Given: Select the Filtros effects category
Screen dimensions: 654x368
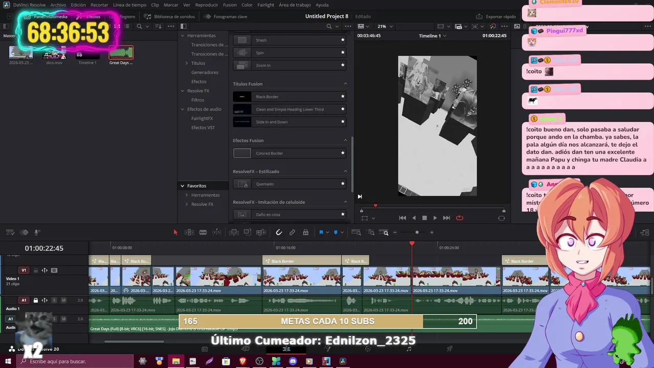Looking at the screenshot, I should (198, 100).
